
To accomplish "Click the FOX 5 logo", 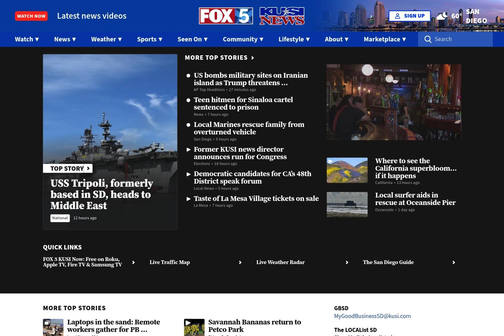I will (x=226, y=16).
